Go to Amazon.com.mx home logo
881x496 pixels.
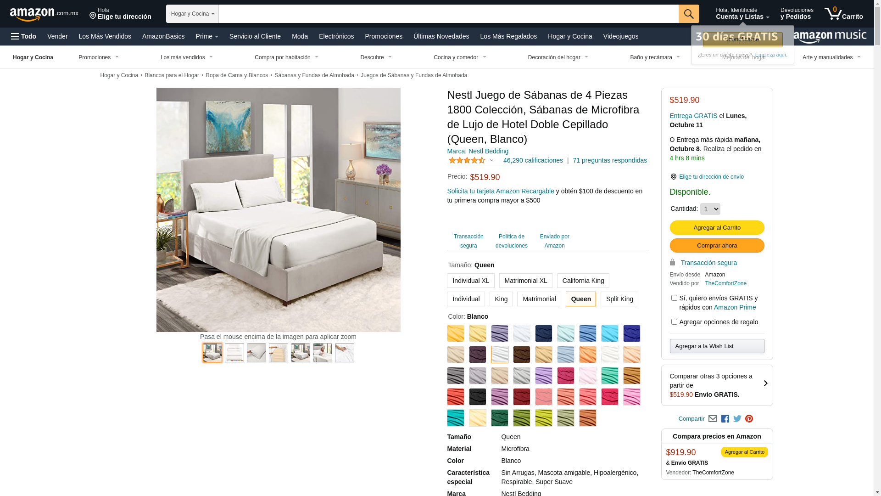[x=44, y=14]
